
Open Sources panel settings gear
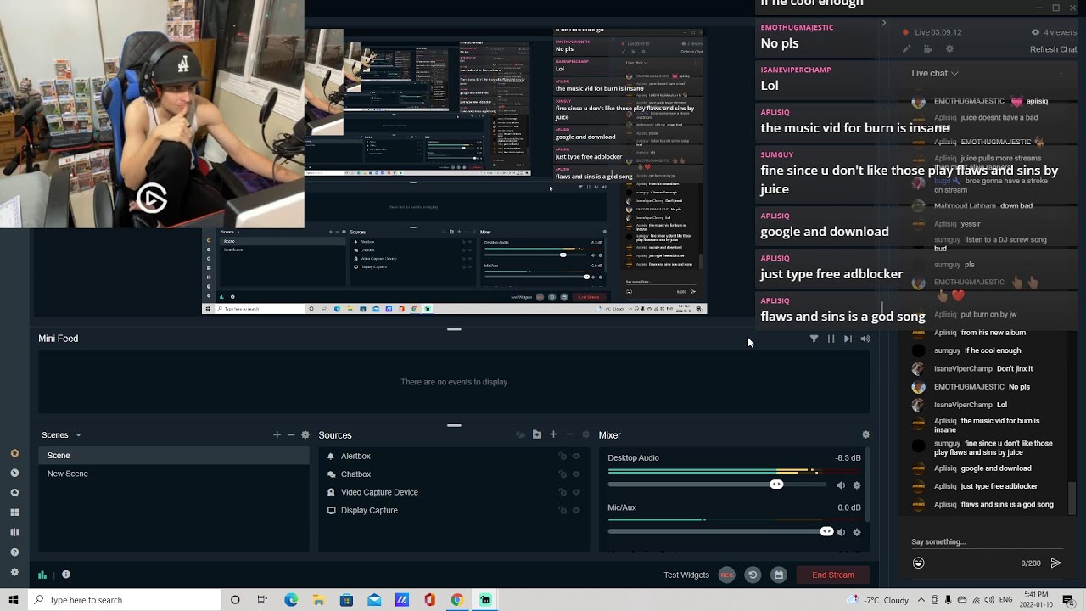585,434
